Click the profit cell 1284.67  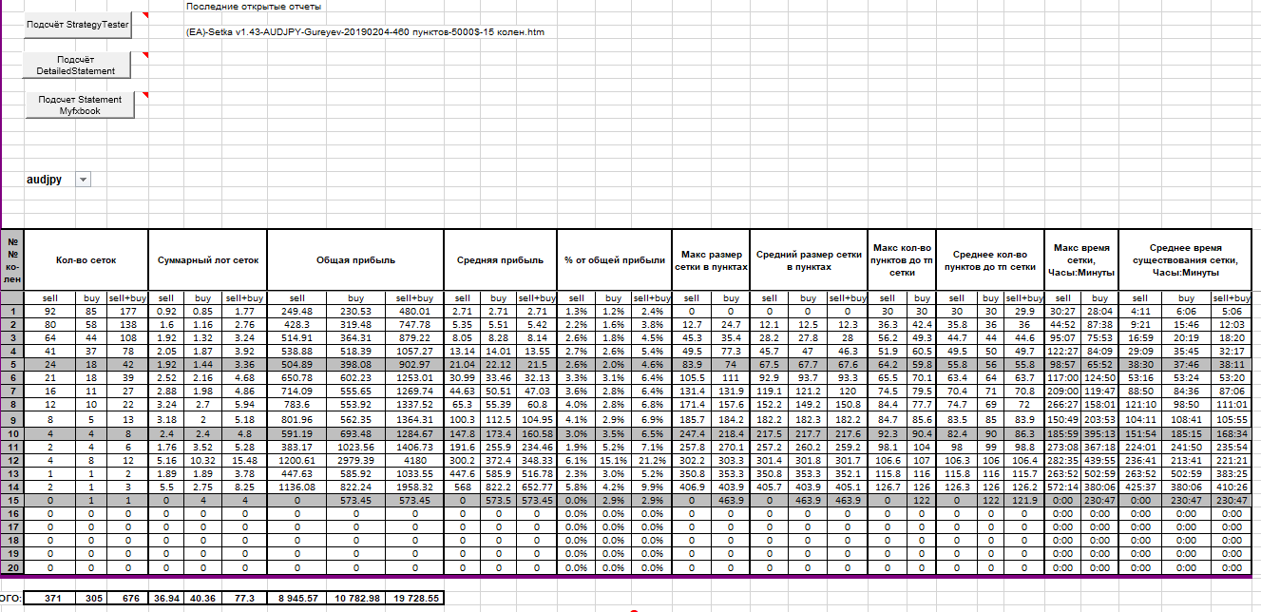click(413, 433)
